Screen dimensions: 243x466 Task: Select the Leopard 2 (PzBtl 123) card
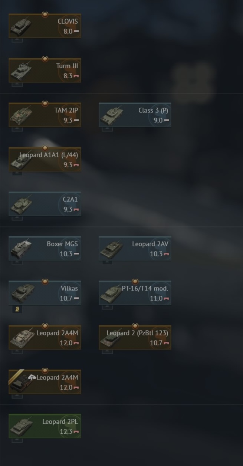[135, 338]
